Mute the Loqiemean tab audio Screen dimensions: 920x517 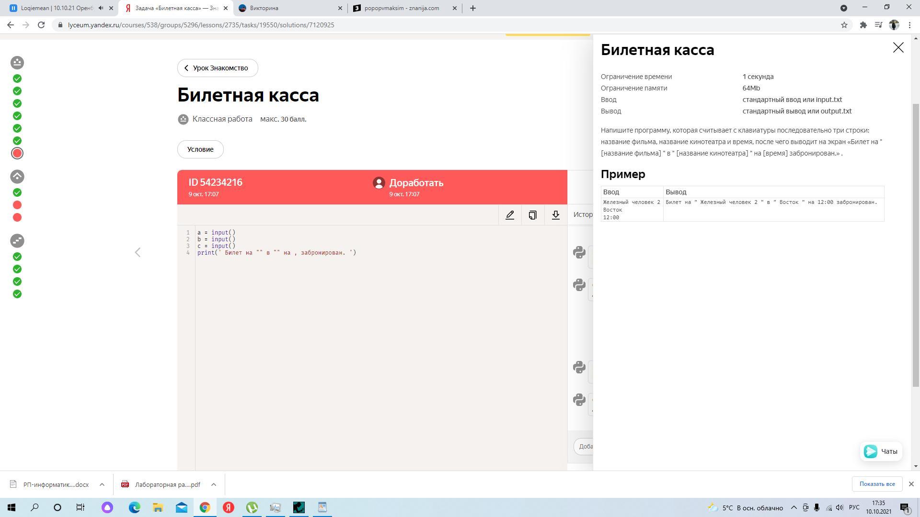pos(101,8)
